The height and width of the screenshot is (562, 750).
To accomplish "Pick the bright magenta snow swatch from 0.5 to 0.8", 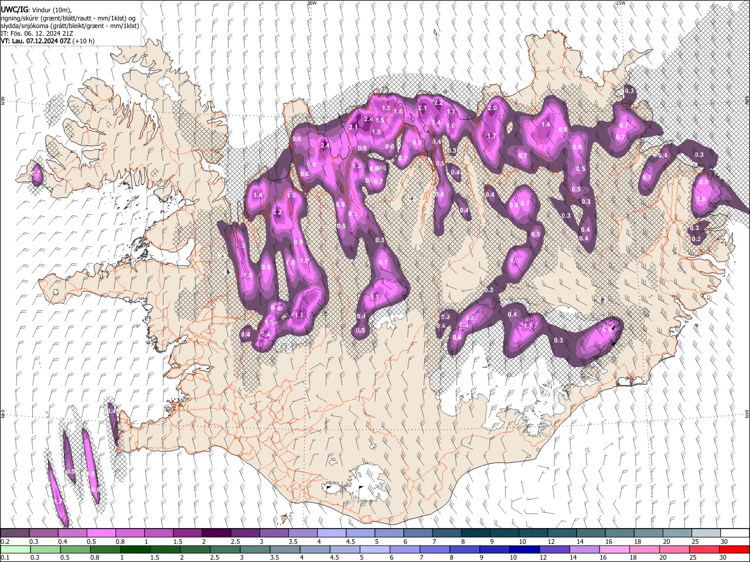I will click(101, 533).
